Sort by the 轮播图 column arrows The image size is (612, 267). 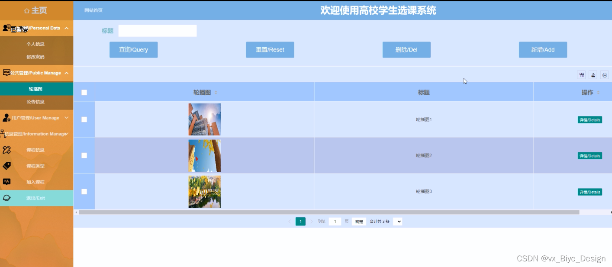click(x=216, y=92)
